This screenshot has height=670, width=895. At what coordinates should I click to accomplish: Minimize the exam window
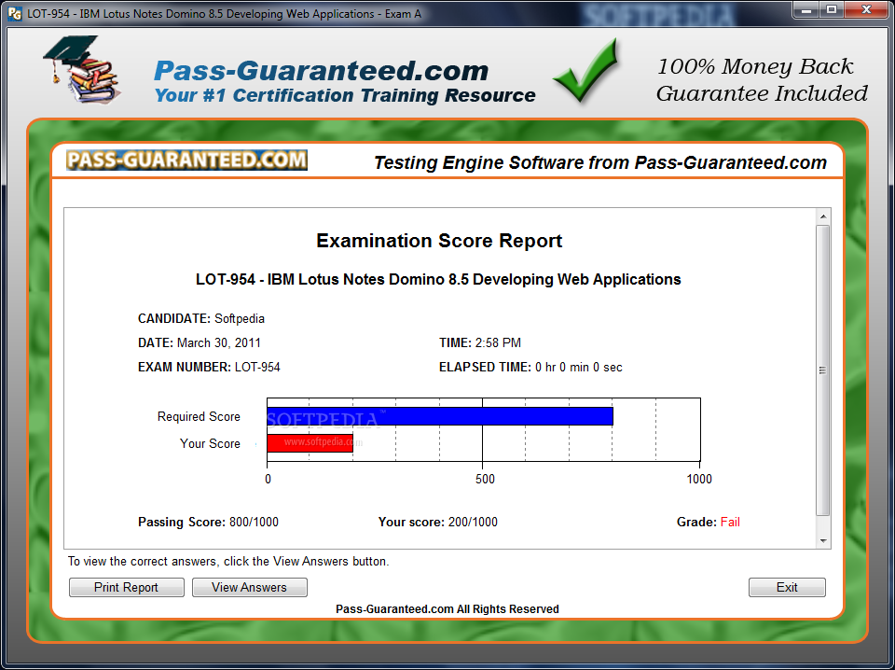(x=805, y=9)
